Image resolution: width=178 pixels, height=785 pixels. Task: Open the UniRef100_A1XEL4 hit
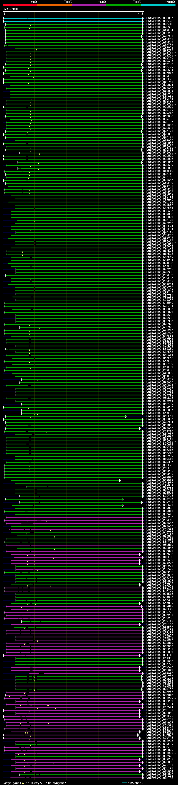(x=160, y=30)
